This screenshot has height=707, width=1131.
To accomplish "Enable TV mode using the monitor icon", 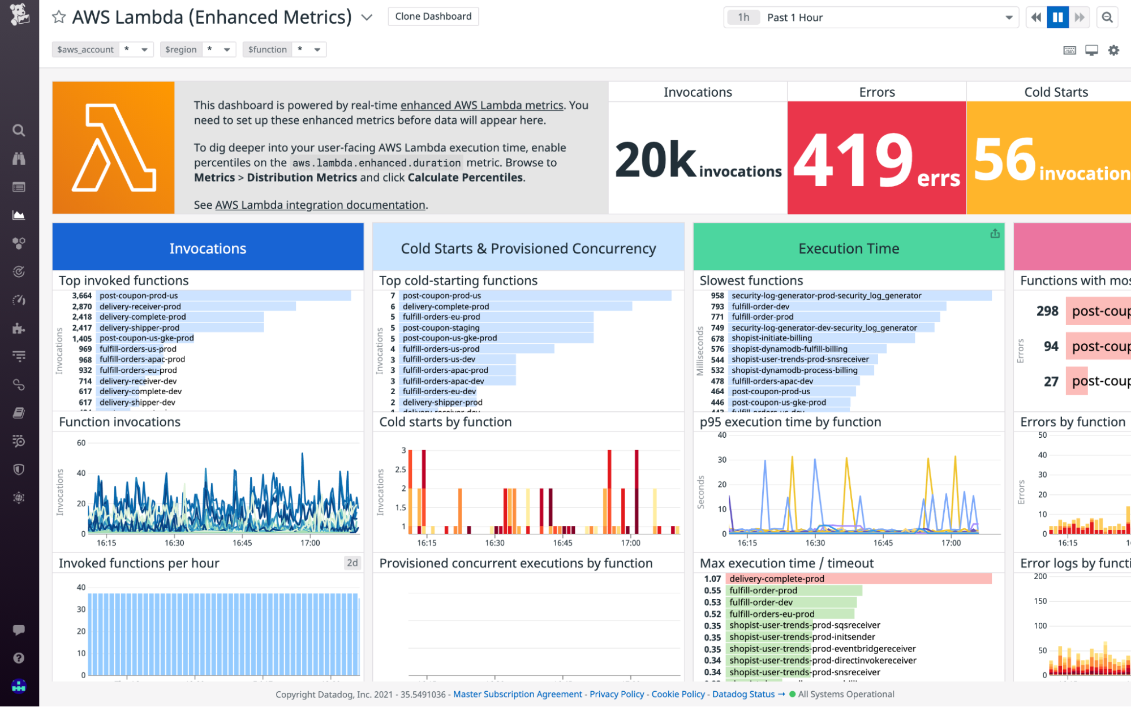I will tap(1091, 50).
